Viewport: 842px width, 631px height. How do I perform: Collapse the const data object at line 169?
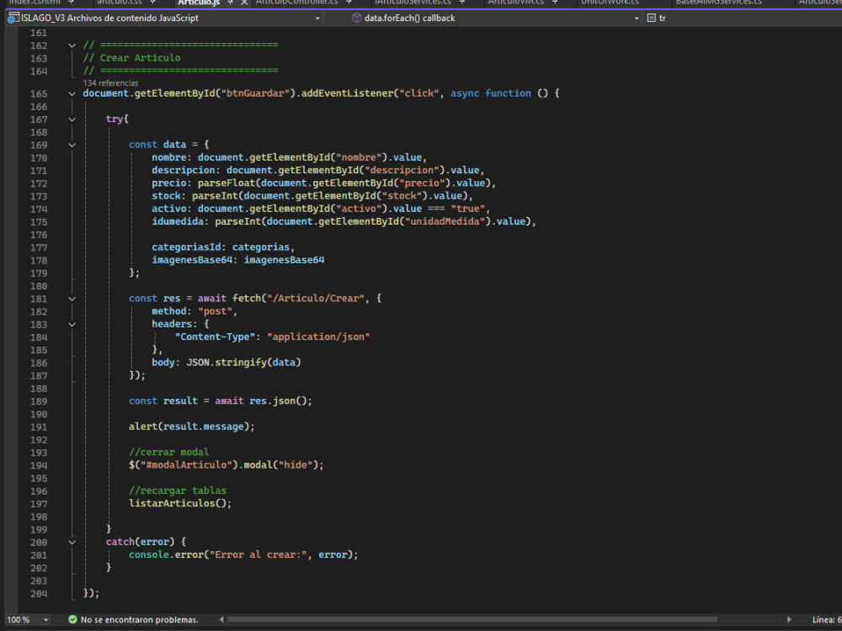pos(72,145)
